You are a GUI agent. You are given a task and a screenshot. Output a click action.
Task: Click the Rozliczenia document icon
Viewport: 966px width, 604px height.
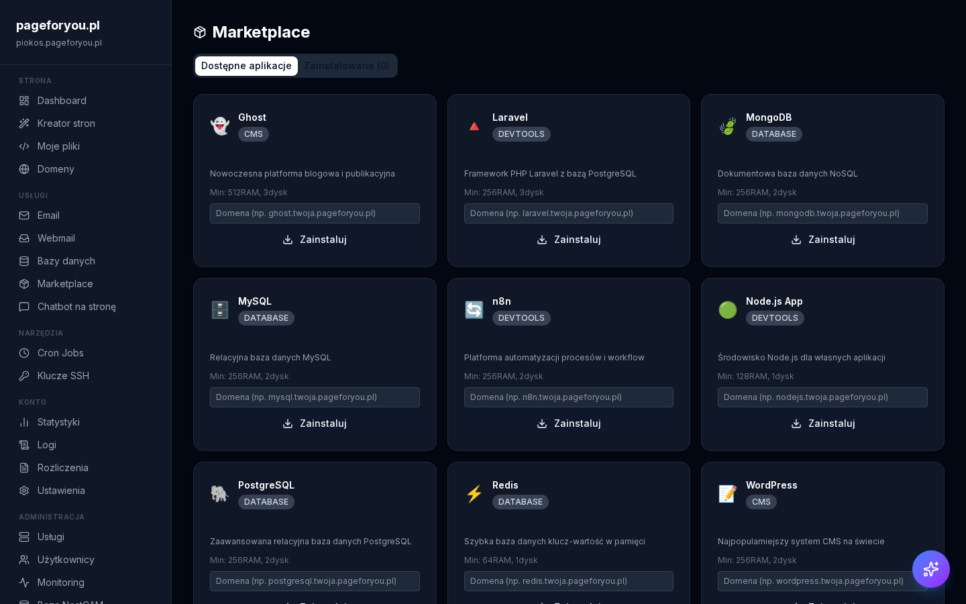24,468
